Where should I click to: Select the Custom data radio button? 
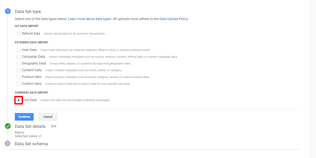coord(18,84)
